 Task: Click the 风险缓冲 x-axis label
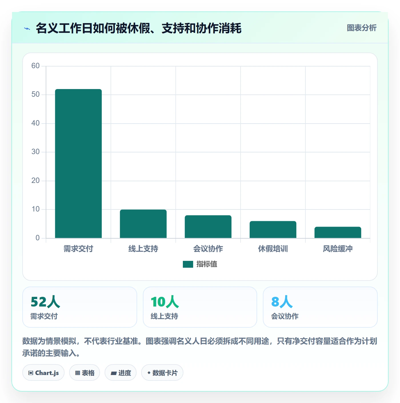[338, 249]
